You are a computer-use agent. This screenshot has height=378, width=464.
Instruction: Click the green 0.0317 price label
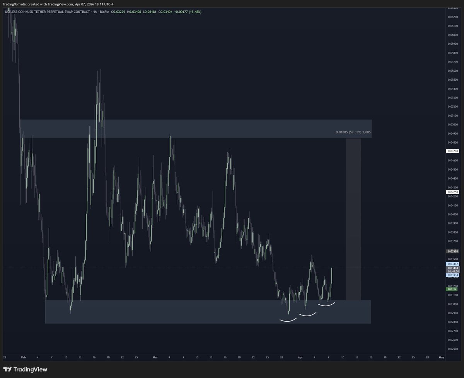point(452,289)
